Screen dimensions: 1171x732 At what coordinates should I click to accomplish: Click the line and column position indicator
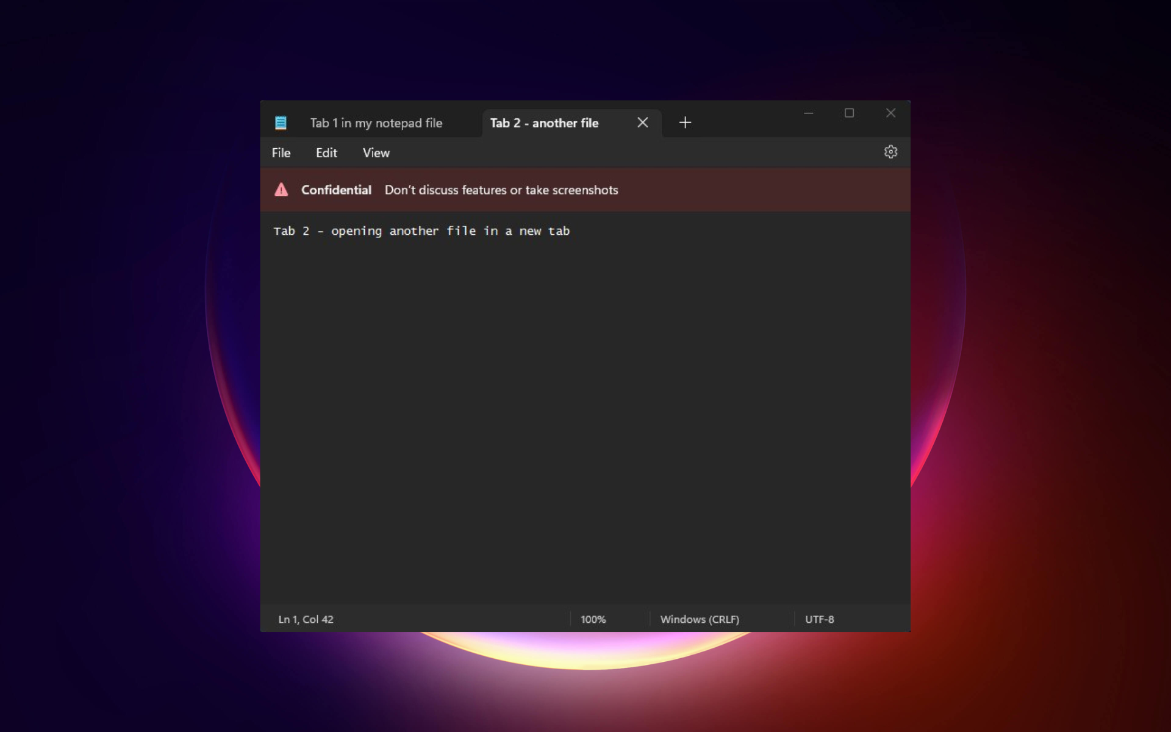point(306,618)
